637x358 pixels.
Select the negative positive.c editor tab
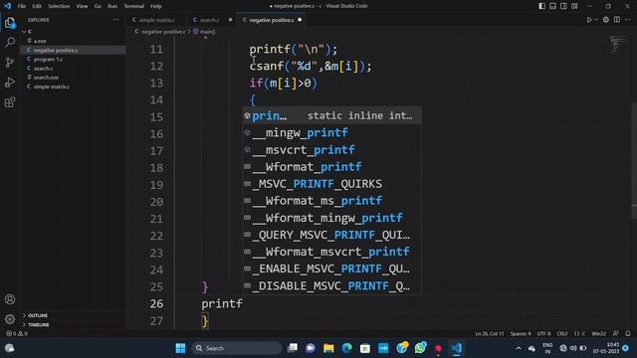pyautogui.click(x=271, y=20)
